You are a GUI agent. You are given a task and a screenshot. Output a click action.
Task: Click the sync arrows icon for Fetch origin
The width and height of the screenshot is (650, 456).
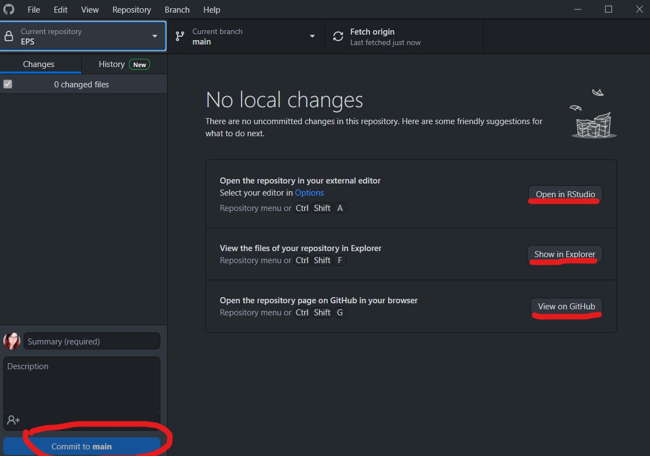(x=338, y=36)
